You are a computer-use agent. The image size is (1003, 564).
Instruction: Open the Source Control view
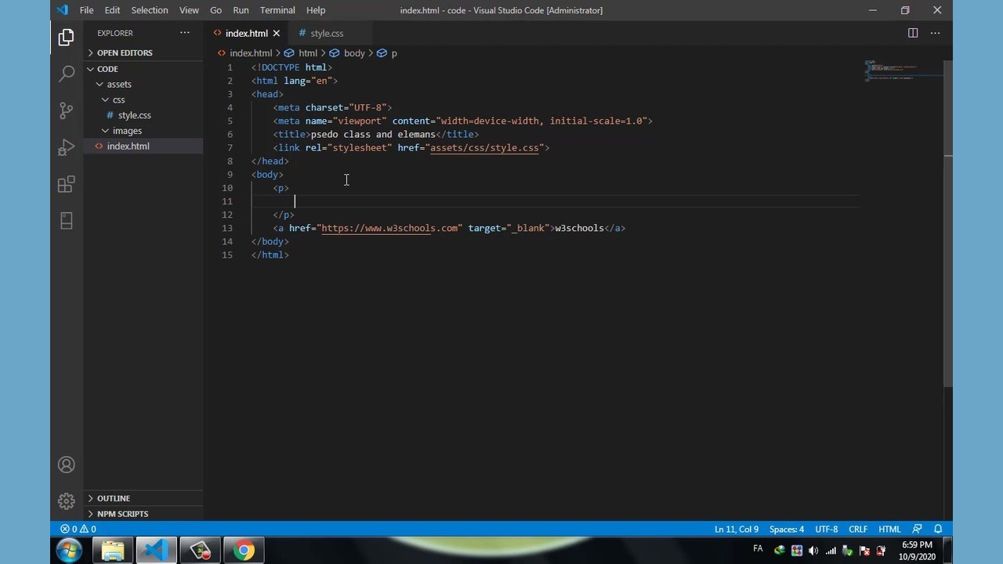tap(67, 110)
